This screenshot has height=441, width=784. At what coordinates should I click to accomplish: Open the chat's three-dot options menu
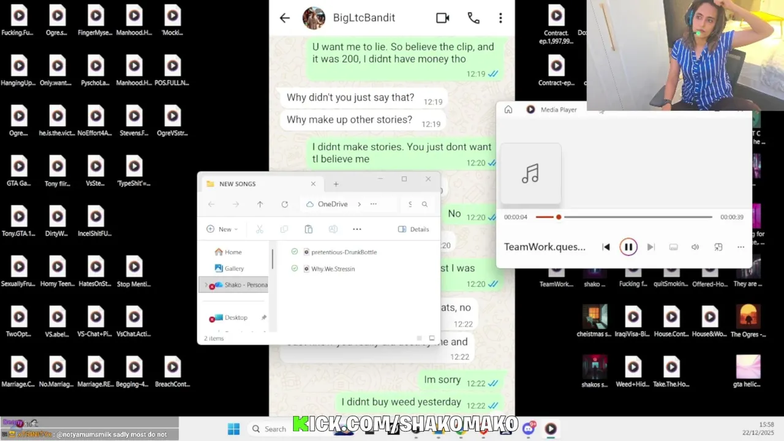(x=500, y=18)
